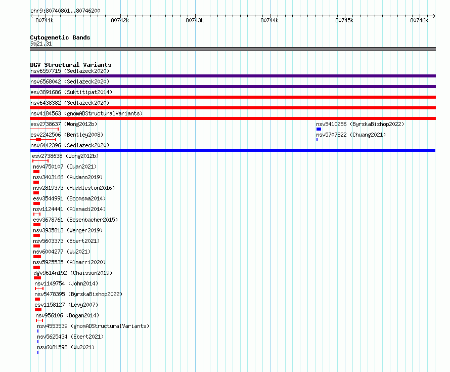Open variant nsv4750107 (Quan2021)

click(x=65, y=167)
